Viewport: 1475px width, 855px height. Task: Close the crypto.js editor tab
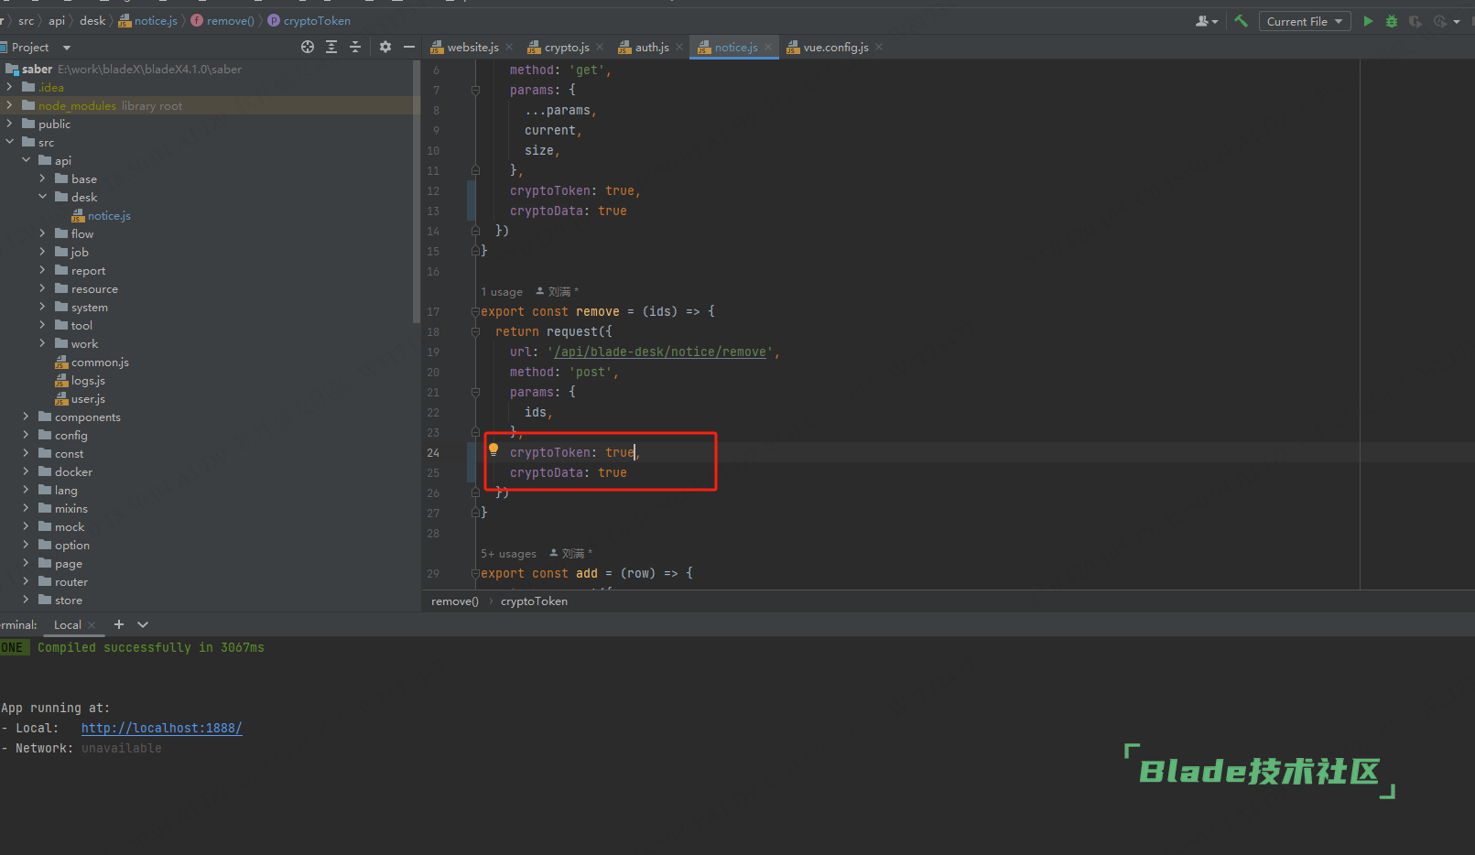click(x=600, y=47)
